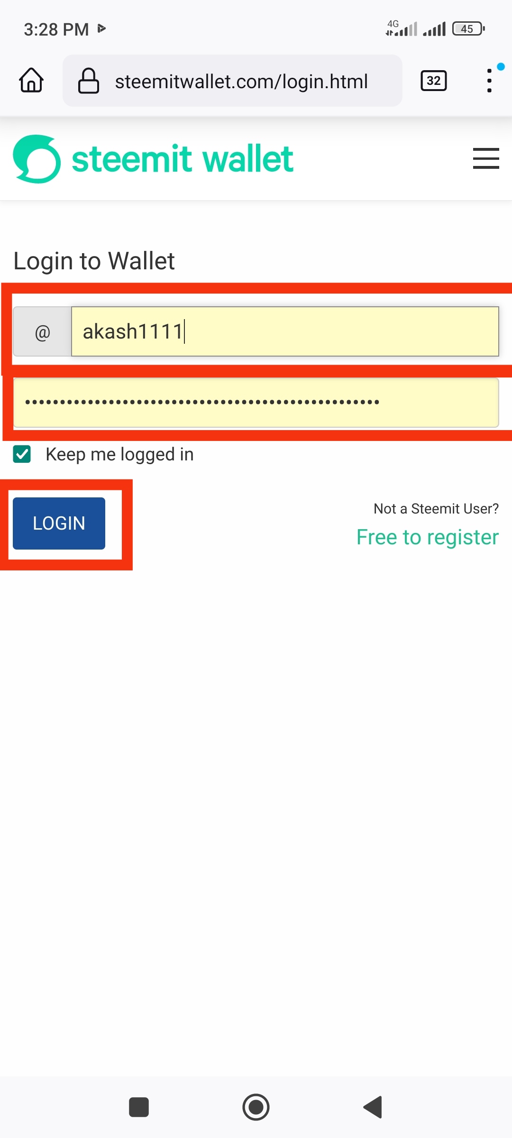Toggle the Keep me logged in checkbox

point(22,454)
